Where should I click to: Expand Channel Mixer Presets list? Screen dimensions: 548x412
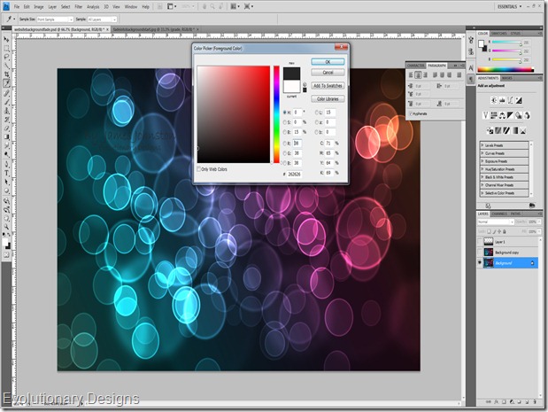point(483,185)
